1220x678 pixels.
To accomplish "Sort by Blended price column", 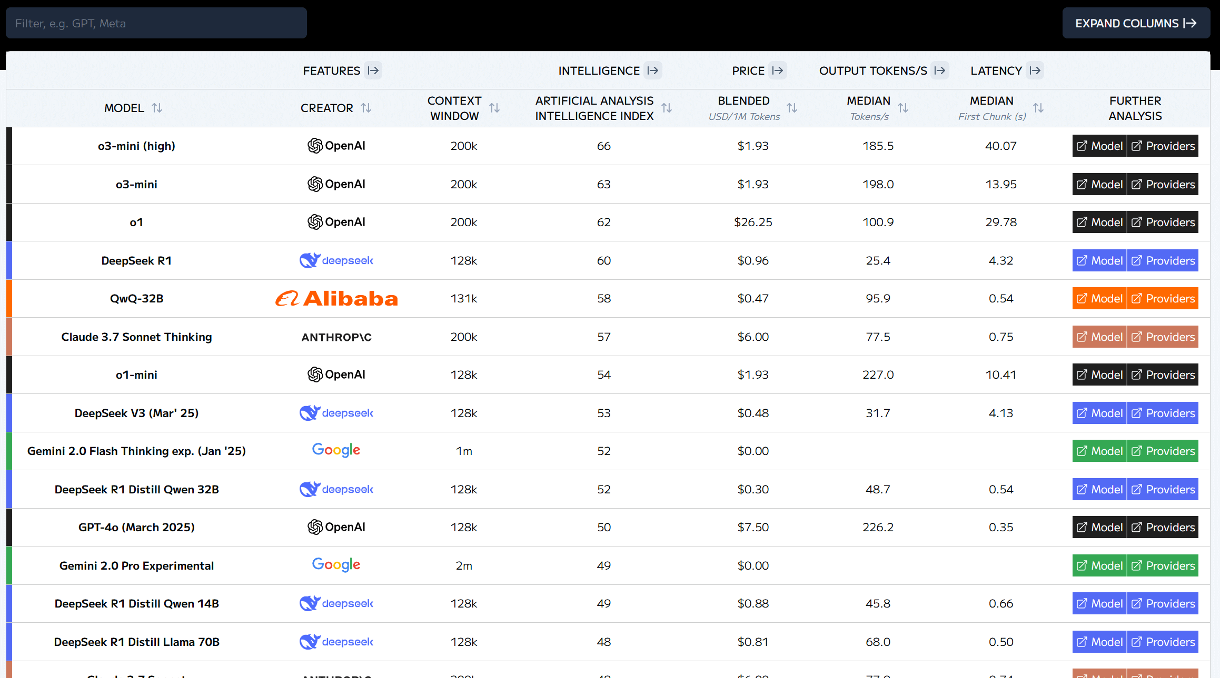I will click(x=792, y=108).
